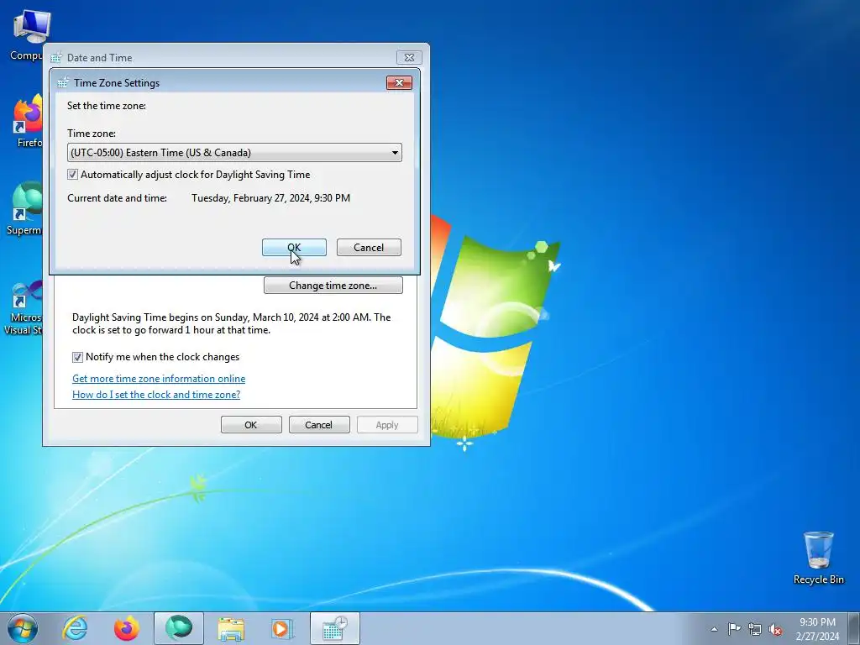Show hidden tray icons arrow
The image size is (860, 645).
[714, 629]
